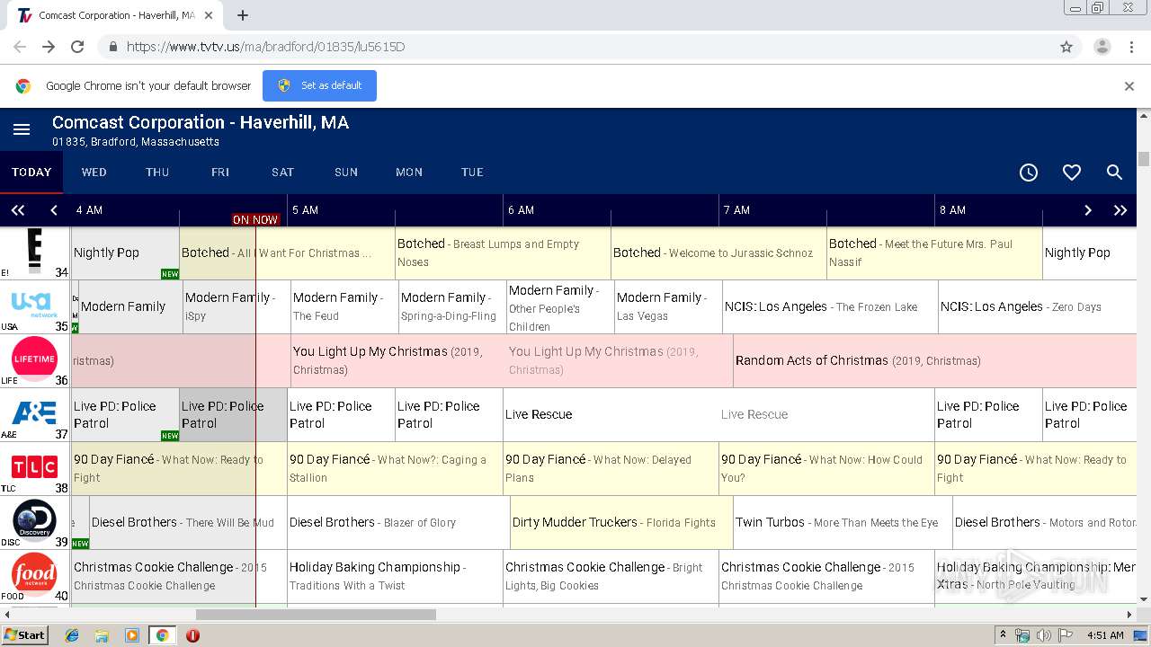The height and width of the screenshot is (647, 1151).
Task: Select the Food Network channel logo
Action: (x=34, y=573)
